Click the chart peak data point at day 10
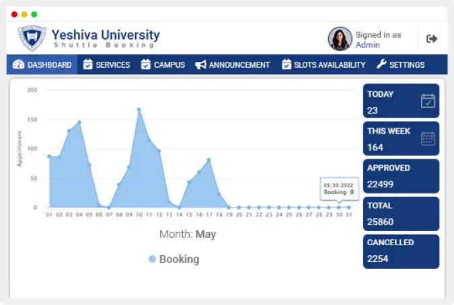This screenshot has width=454, height=305. coord(139,110)
